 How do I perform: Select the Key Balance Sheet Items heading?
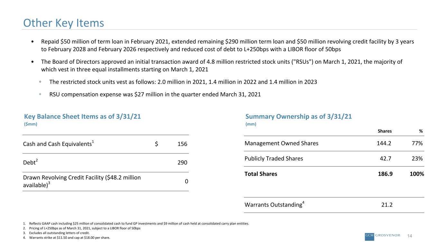pos(82,117)
